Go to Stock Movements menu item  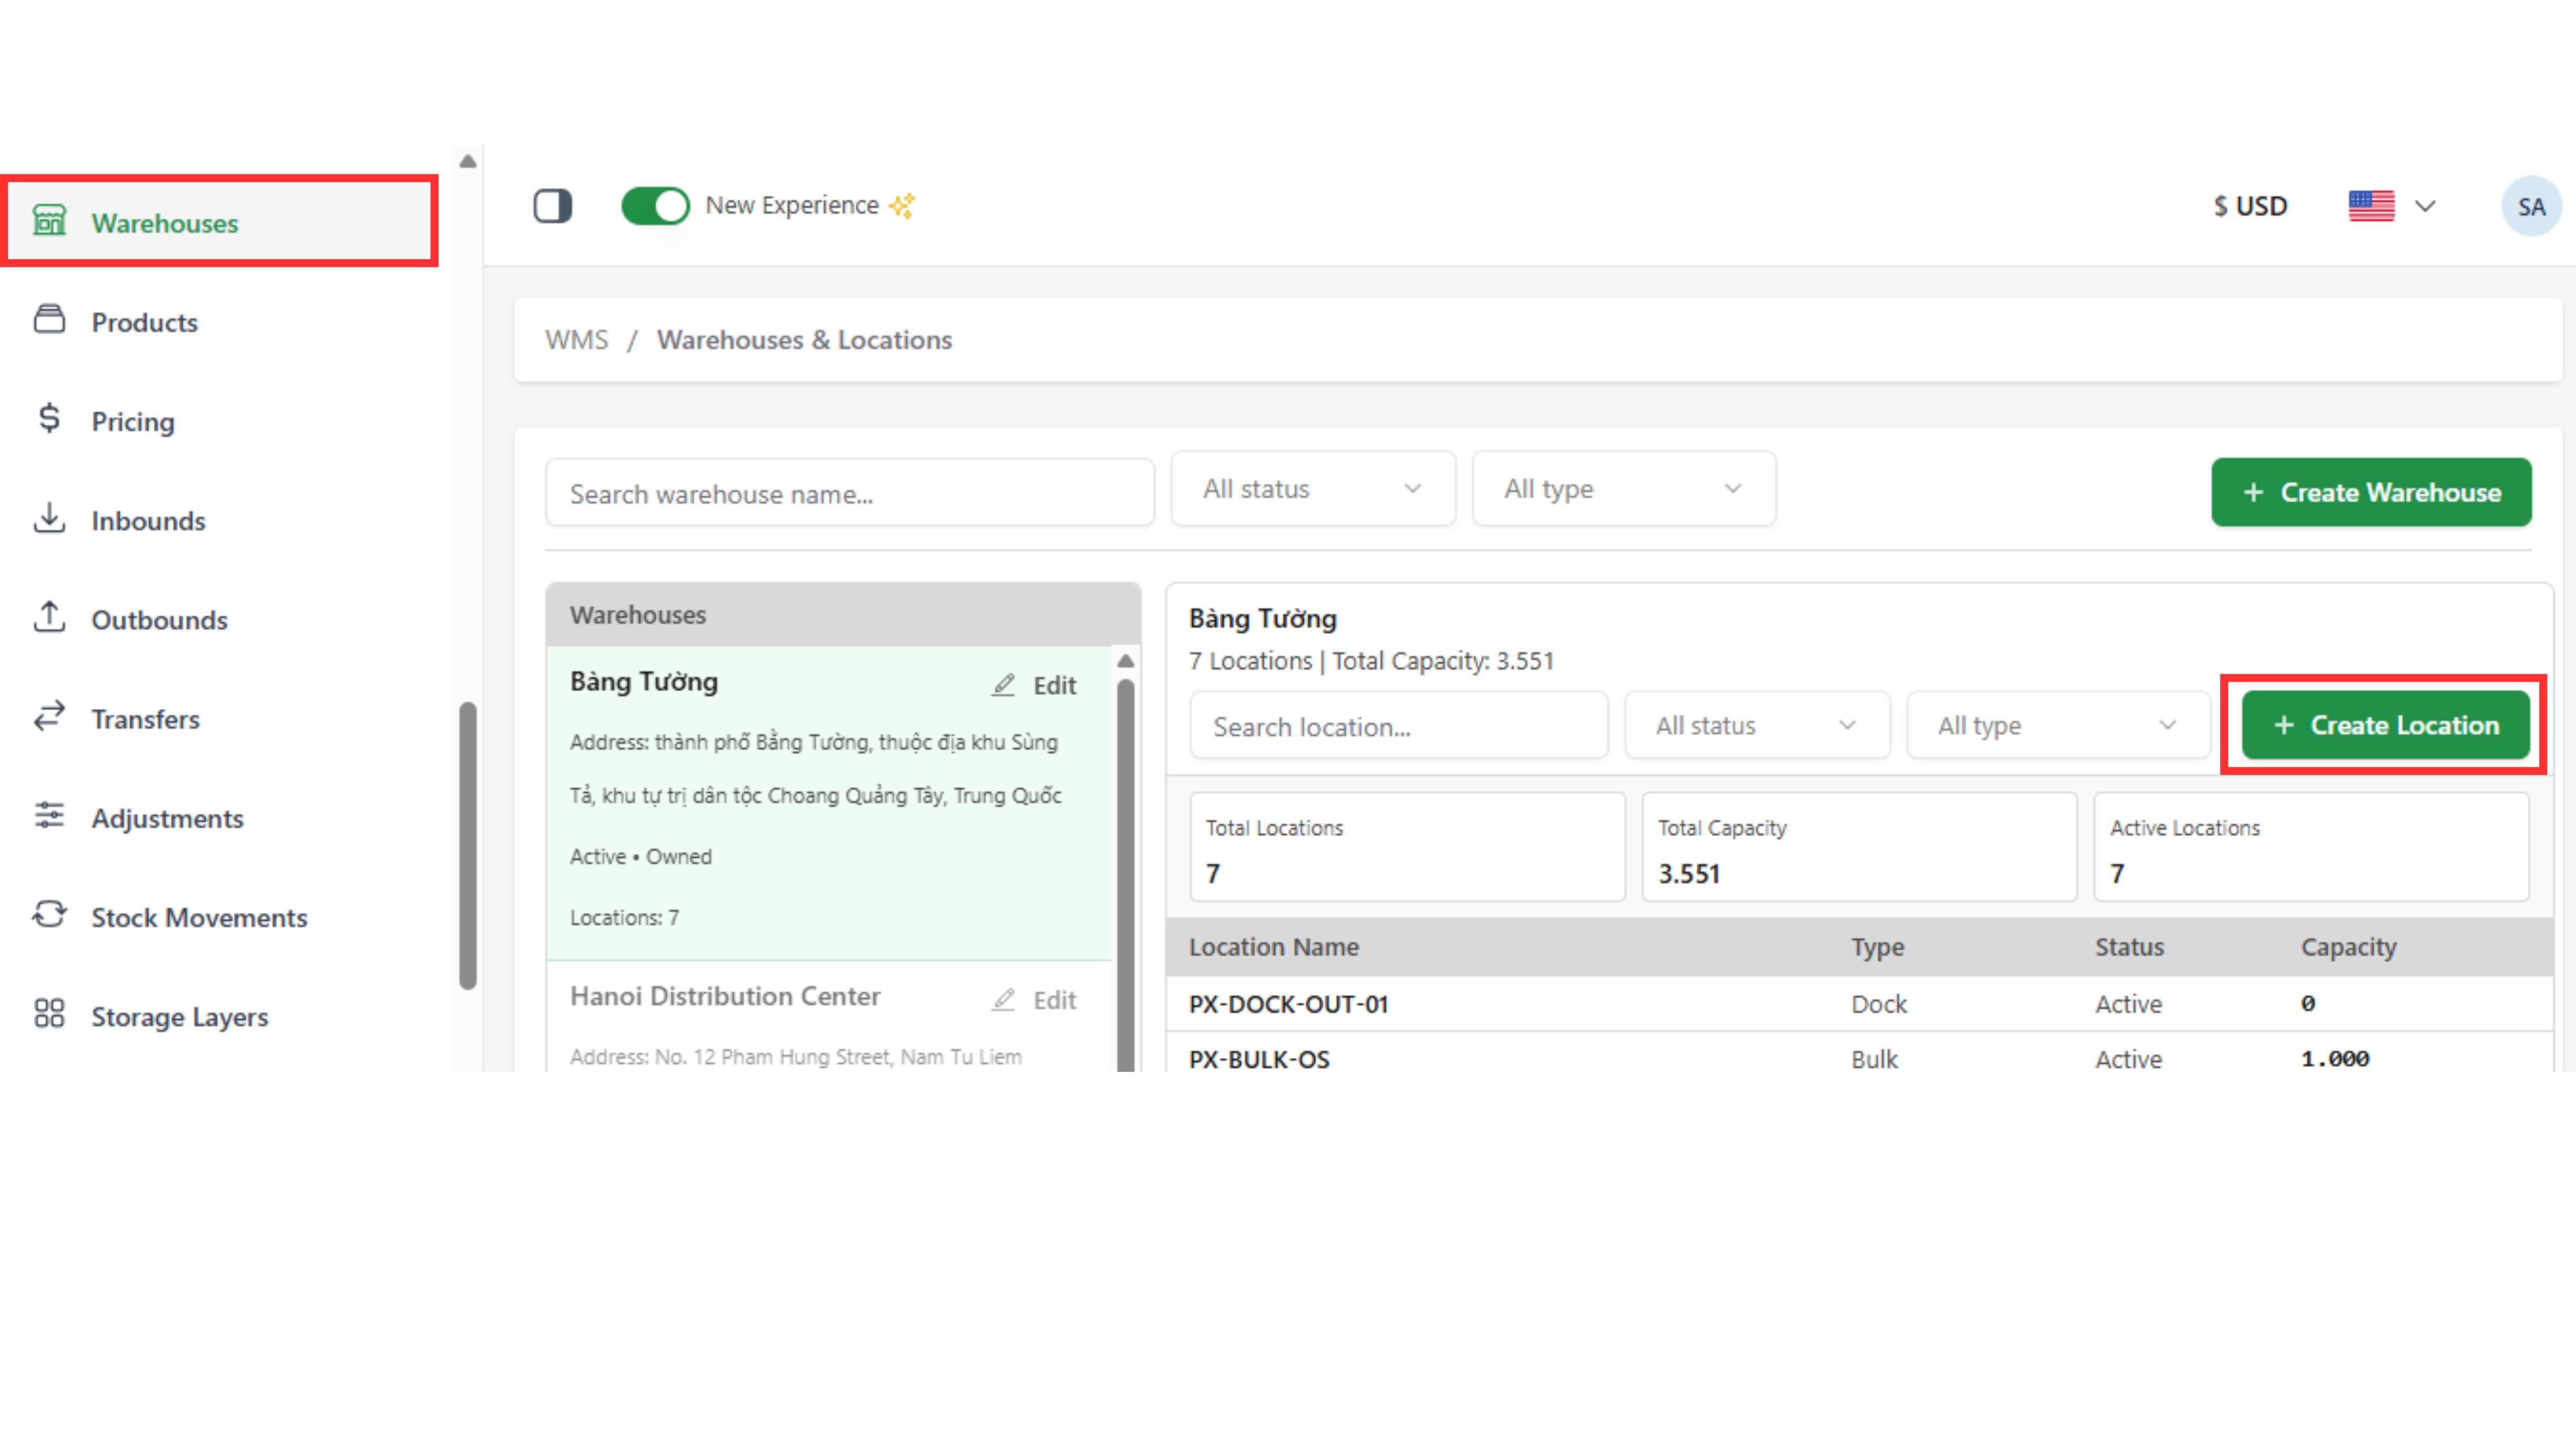pyautogui.click(x=199, y=917)
